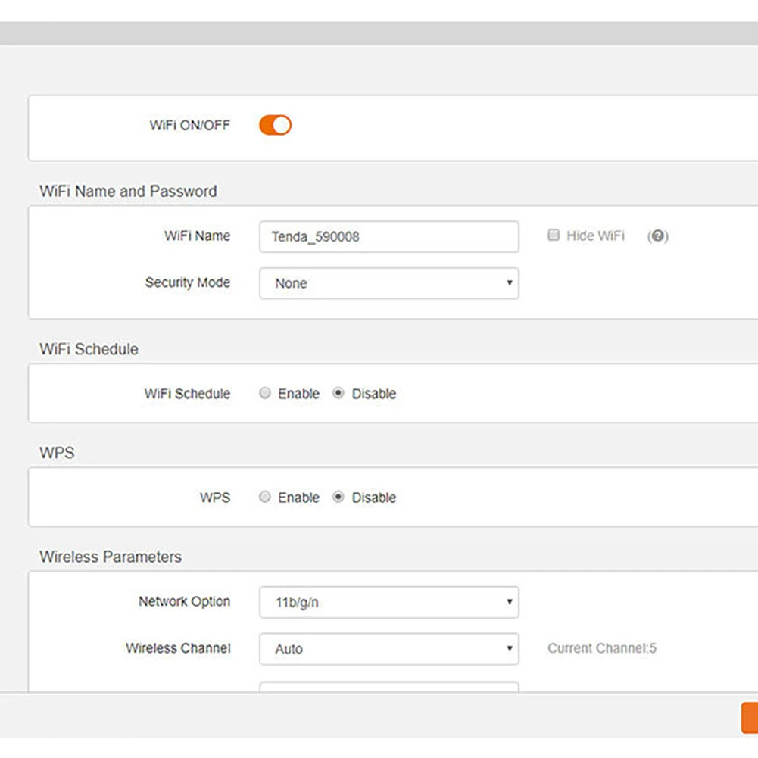The height and width of the screenshot is (758, 758).
Task: Click the Security Mode label
Action: (188, 282)
